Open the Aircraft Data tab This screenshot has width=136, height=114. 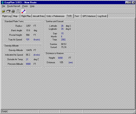pyautogui.click(x=39, y=16)
